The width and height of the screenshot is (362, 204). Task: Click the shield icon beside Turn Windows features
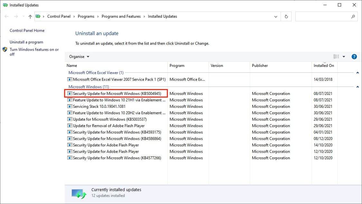click(x=5, y=50)
